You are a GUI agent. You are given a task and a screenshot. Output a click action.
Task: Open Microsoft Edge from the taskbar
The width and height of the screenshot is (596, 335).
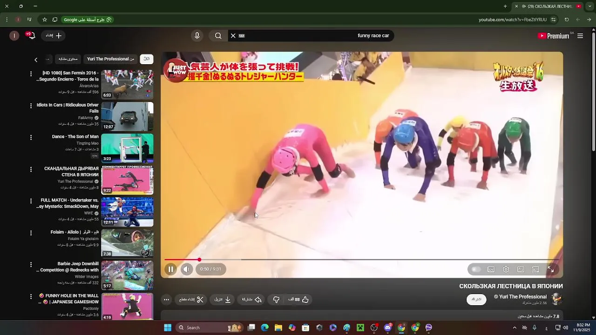coord(265,328)
